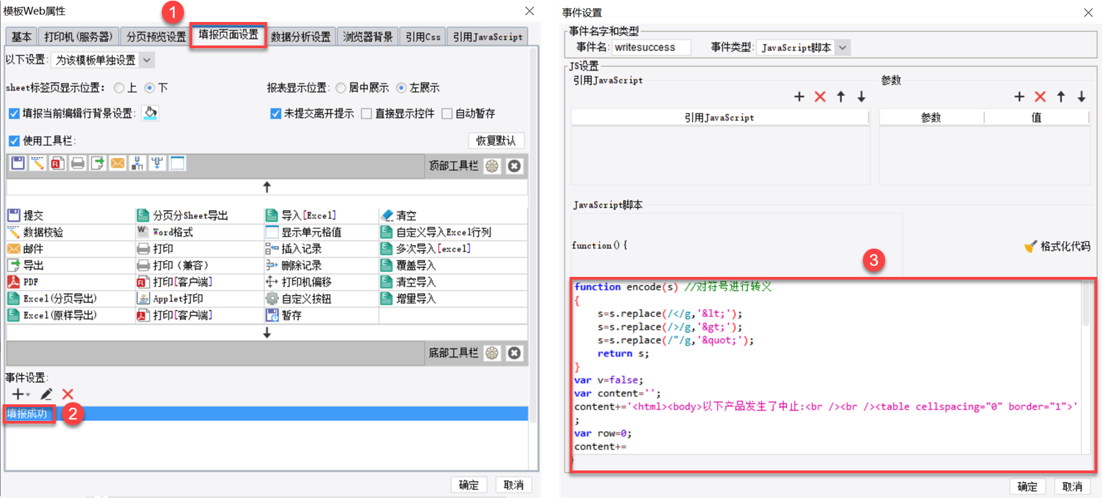
Task: Click 恢复默认 button
Action: pyautogui.click(x=496, y=141)
